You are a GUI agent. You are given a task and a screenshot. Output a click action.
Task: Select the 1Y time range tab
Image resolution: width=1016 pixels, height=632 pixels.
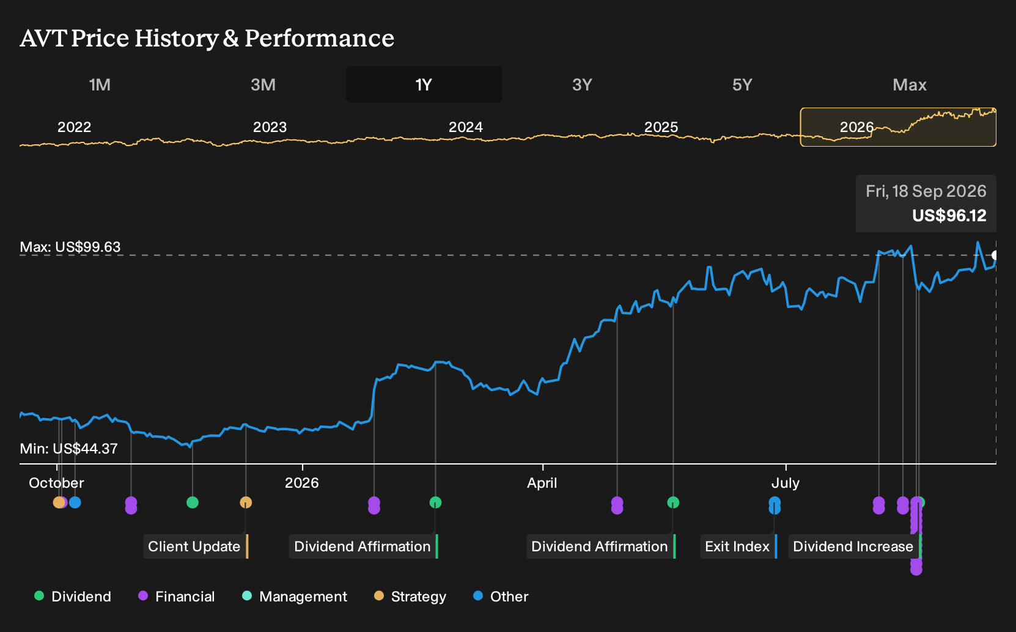424,84
